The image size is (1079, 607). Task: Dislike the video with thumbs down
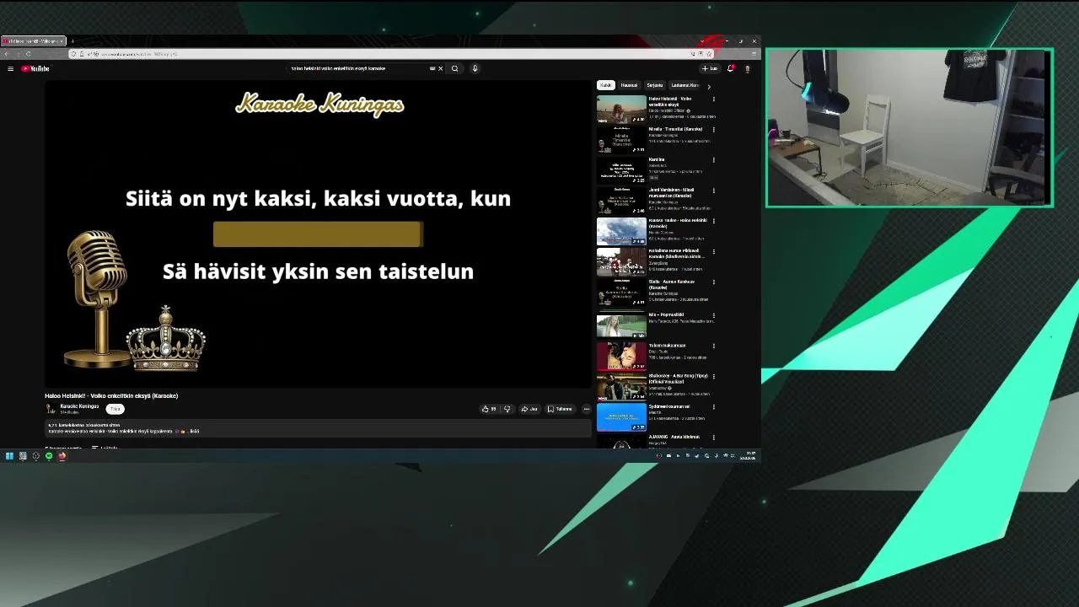click(x=507, y=409)
